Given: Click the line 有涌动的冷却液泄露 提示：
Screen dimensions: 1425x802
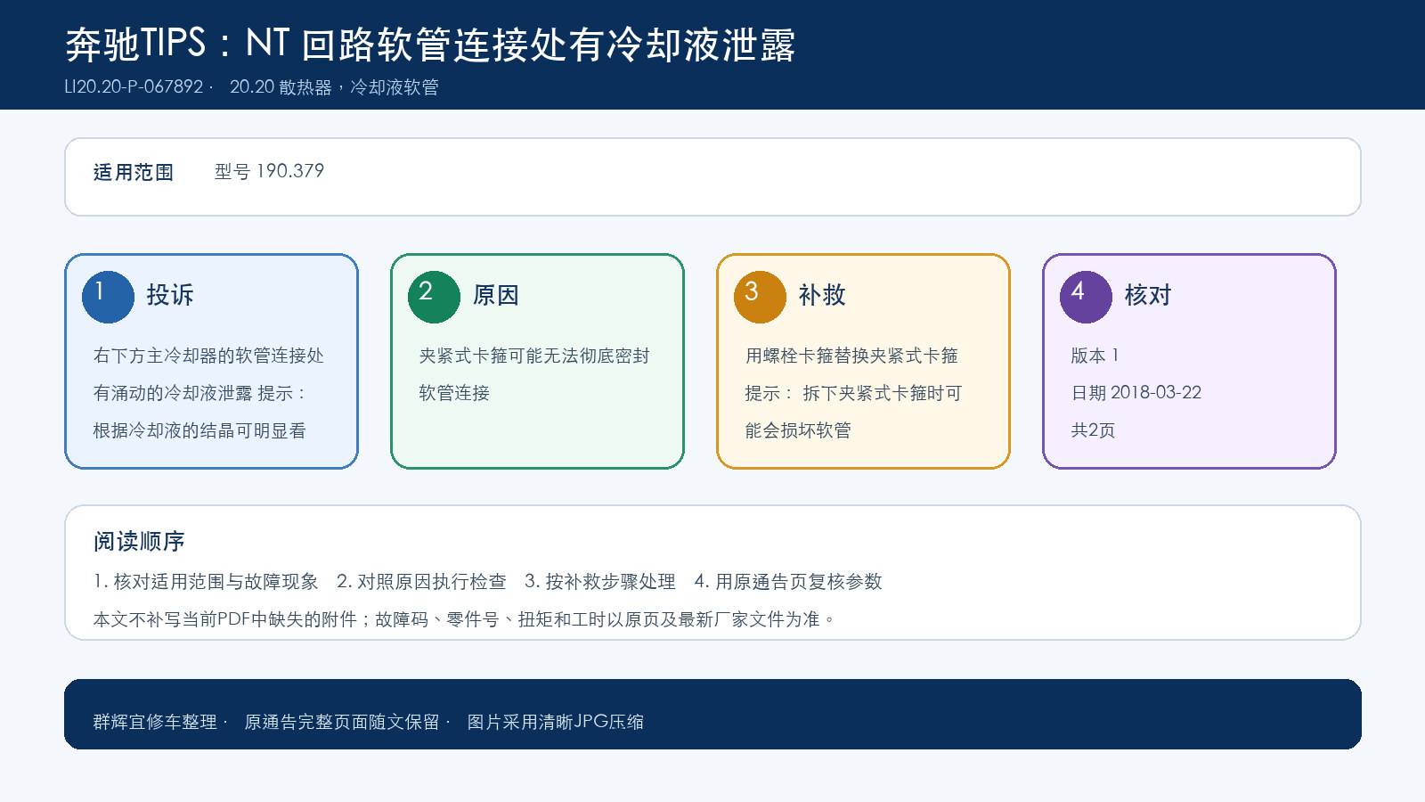Looking at the screenshot, I should (x=200, y=393).
